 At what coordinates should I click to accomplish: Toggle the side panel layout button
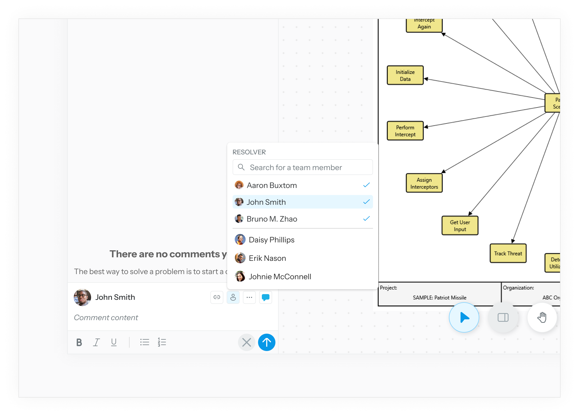click(503, 317)
